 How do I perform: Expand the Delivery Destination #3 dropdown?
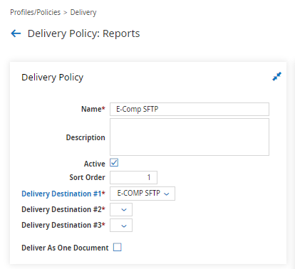121,226
